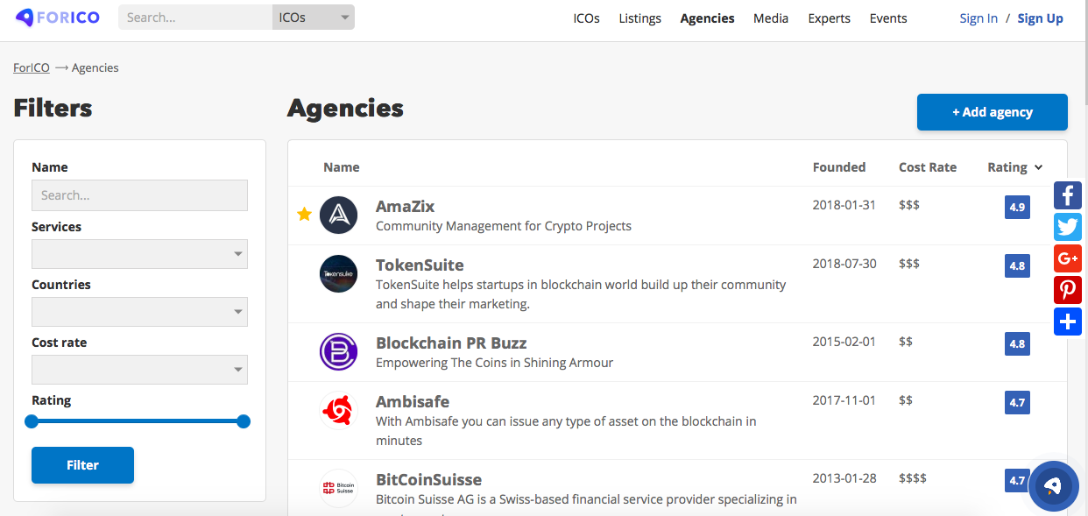
Task: Click founded date 2015-02-01
Action: [844, 342]
